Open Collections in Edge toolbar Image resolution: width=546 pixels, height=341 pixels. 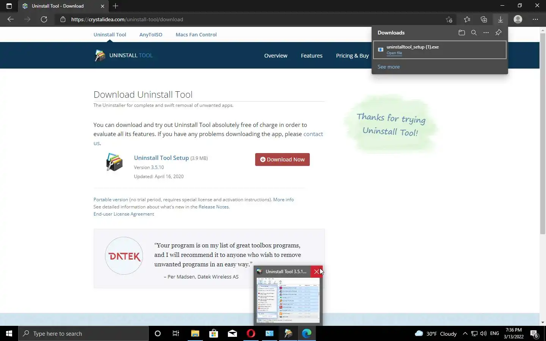point(484,19)
